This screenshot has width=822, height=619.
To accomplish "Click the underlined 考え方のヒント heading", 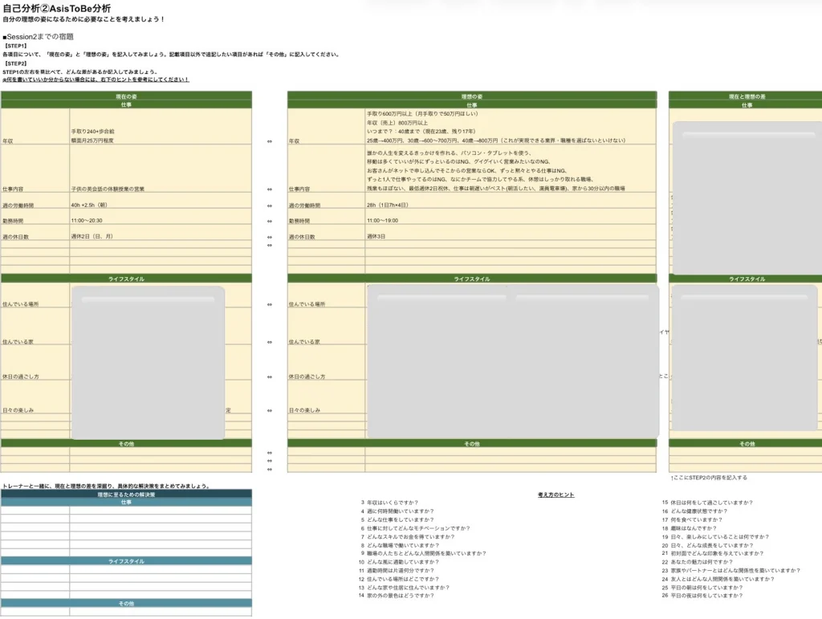I will click(555, 495).
